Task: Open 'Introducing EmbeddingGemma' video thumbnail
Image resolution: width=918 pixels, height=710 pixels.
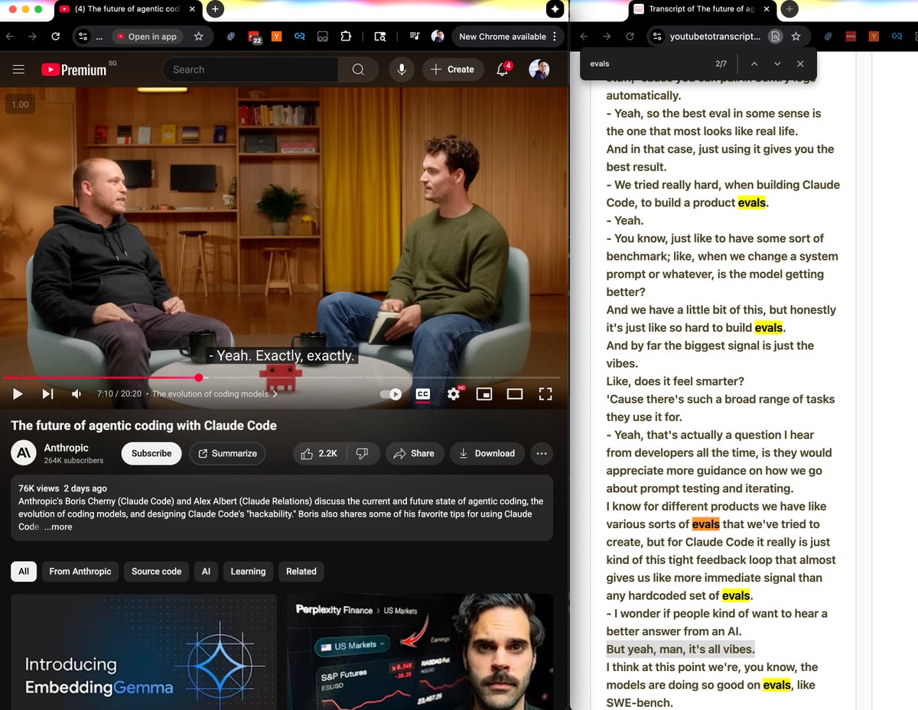Action: point(144,652)
